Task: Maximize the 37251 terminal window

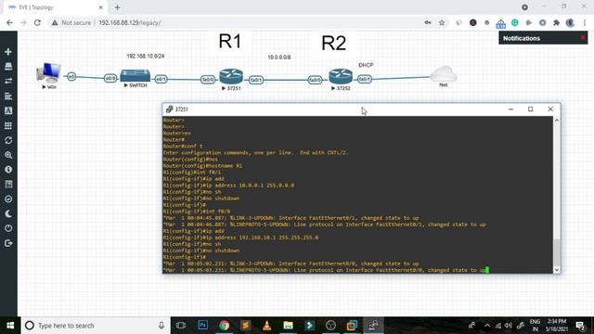Action: tap(530, 109)
